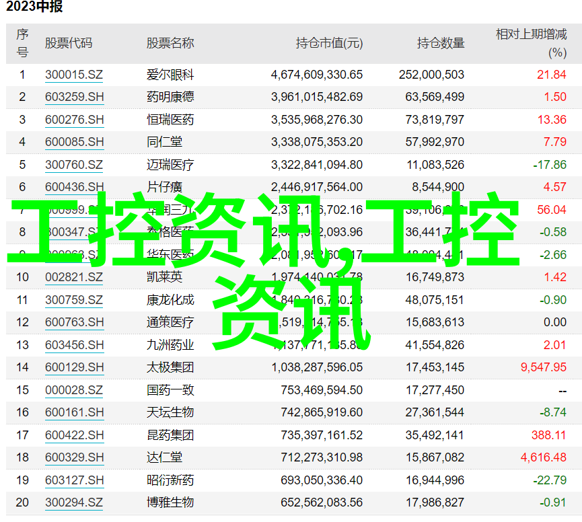Select stock name 同仁堂
The image size is (582, 522).
click(x=164, y=142)
